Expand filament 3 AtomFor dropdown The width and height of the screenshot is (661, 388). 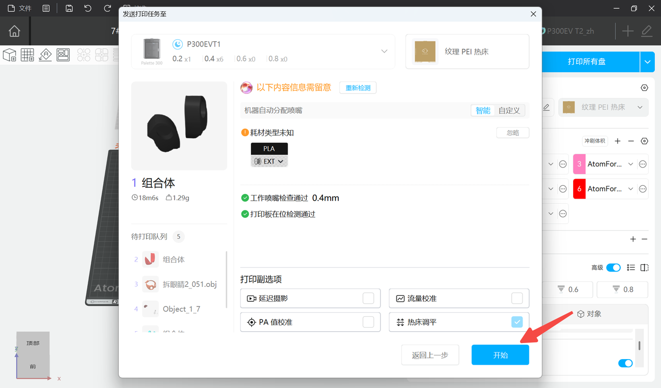tap(631, 164)
